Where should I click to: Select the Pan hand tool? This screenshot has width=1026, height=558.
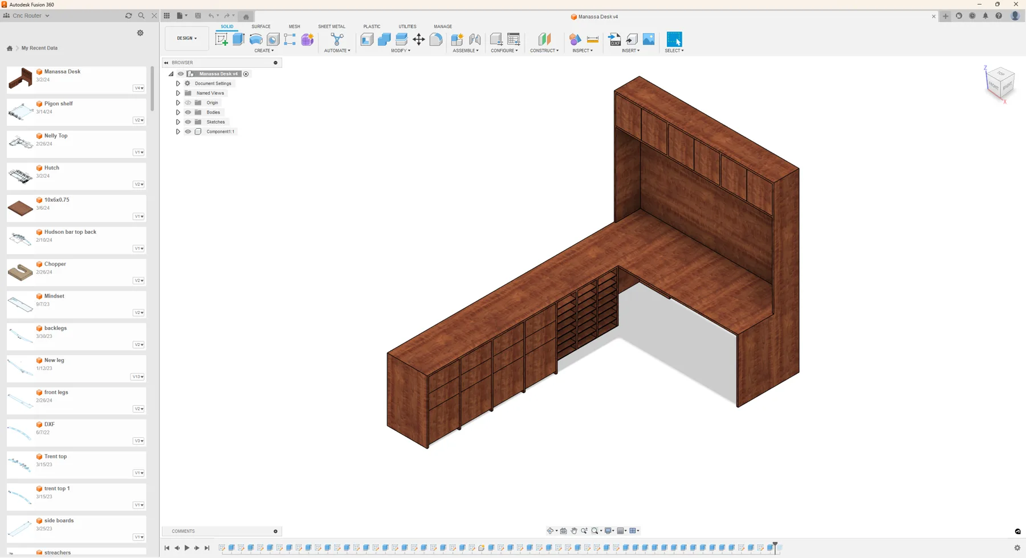574,531
